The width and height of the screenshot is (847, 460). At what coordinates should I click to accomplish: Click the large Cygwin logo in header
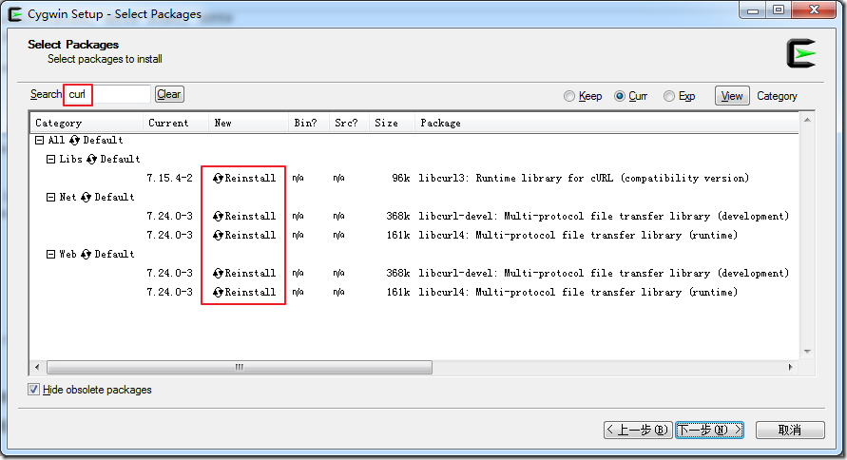click(x=801, y=53)
